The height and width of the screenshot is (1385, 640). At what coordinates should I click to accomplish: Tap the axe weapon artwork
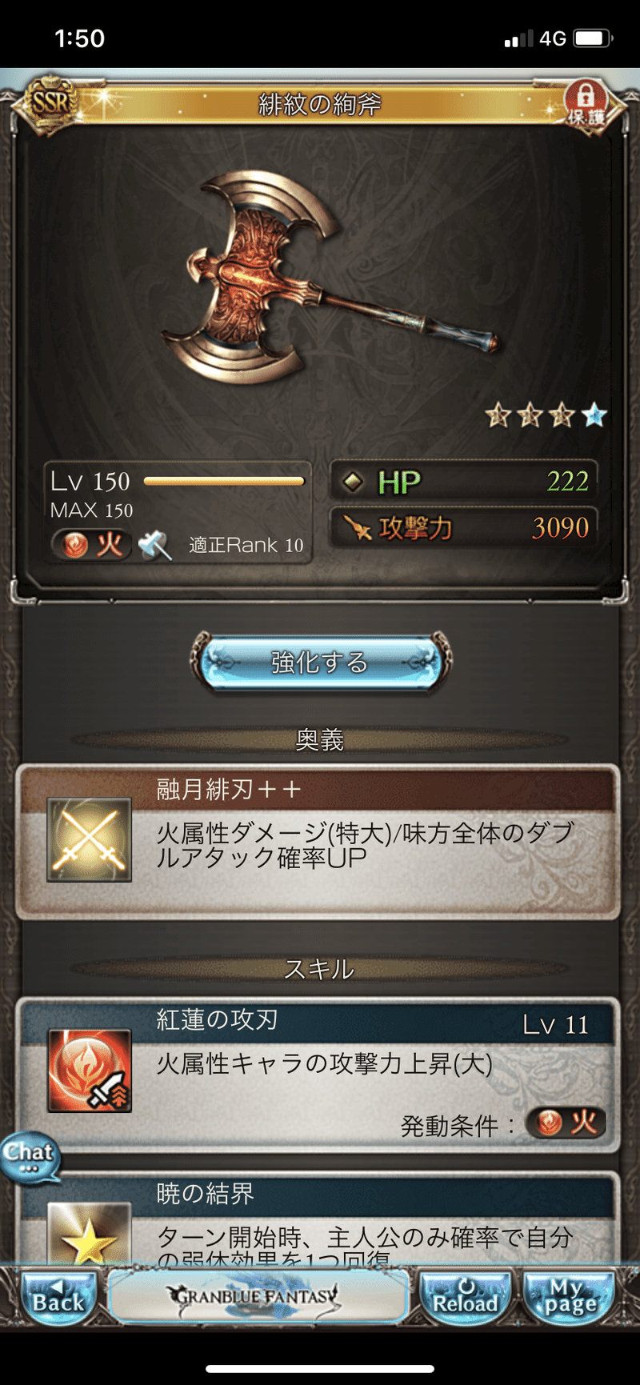click(330, 276)
